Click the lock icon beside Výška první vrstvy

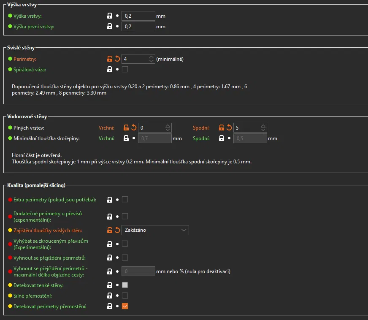point(110,26)
